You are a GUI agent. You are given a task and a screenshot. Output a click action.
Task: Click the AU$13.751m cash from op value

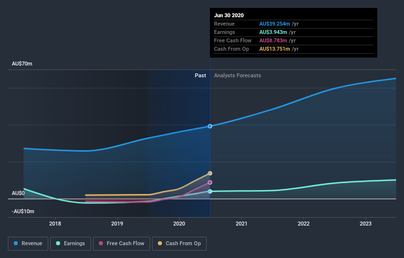(x=275, y=49)
